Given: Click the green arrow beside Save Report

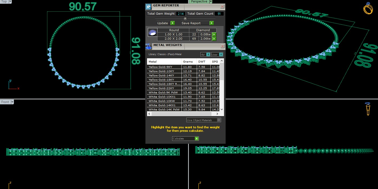Looking at the screenshot, I should pos(212,23).
